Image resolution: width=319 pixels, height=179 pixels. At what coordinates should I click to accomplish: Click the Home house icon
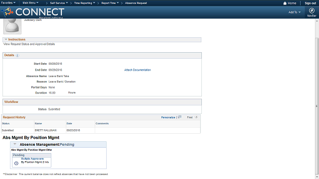285,3
